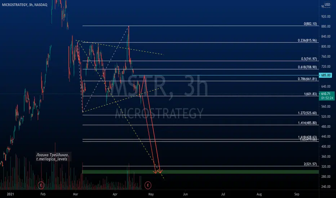Screen dimensions: 336x198
Task: Click the earnings E marker near February
Action: coord(41,185)
